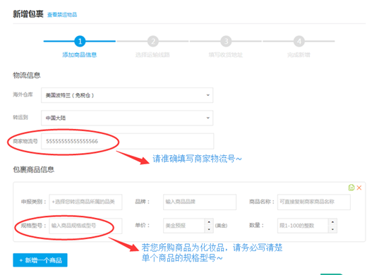Open 海外仓库 warehouse dropdown

point(127,95)
